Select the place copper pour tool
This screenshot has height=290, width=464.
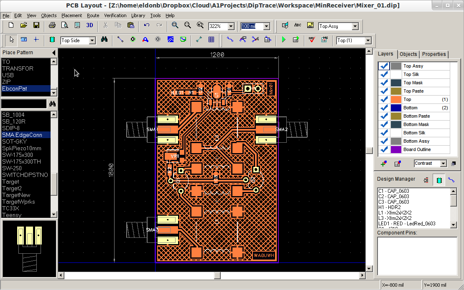pos(171,40)
